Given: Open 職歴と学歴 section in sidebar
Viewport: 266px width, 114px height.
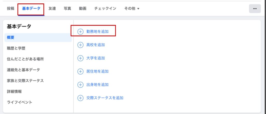Looking at the screenshot, I should [x=16, y=48].
